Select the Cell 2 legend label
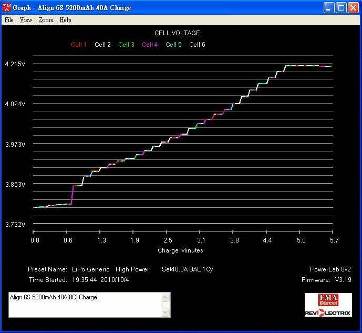 point(102,45)
